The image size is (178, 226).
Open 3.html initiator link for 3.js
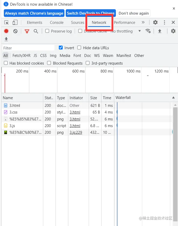(75, 126)
